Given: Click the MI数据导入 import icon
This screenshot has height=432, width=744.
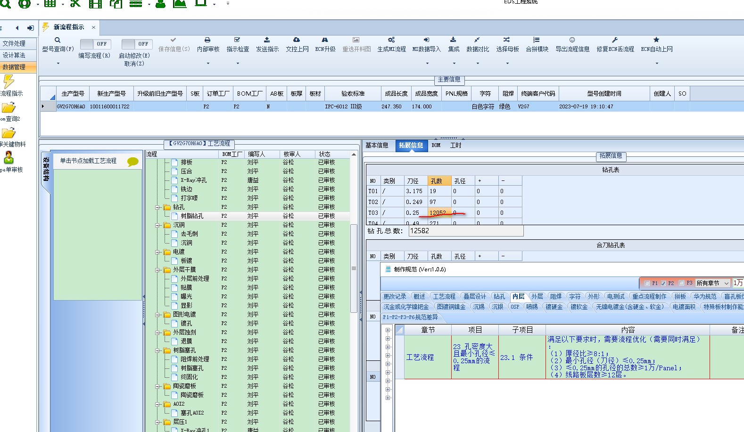Looking at the screenshot, I should coord(426,40).
